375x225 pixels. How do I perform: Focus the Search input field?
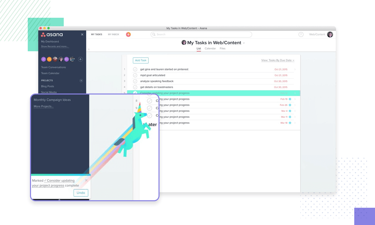tap(201, 34)
